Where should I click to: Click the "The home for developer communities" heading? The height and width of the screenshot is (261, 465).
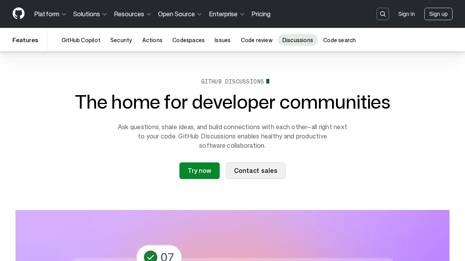click(232, 102)
